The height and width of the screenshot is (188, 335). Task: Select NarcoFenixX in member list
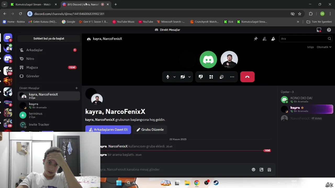[306, 119]
